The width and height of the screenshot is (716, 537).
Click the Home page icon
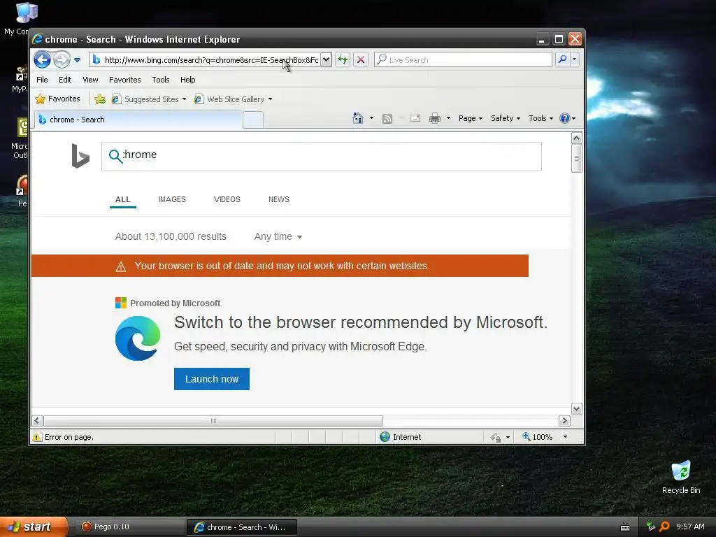357,118
